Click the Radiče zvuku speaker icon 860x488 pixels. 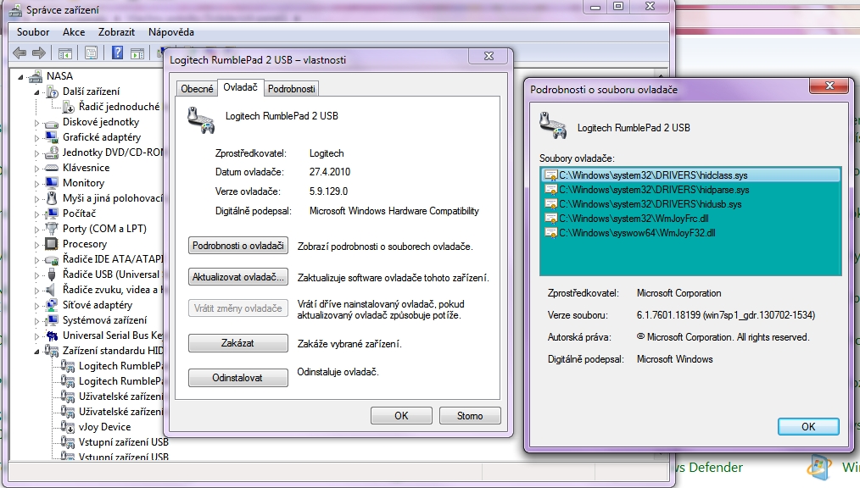[x=51, y=289]
